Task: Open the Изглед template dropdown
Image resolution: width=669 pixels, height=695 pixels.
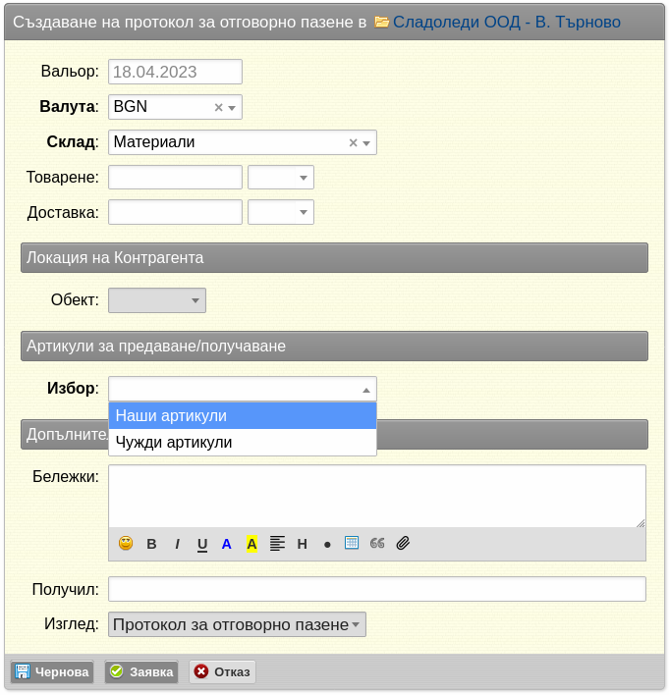Action: click(x=238, y=624)
